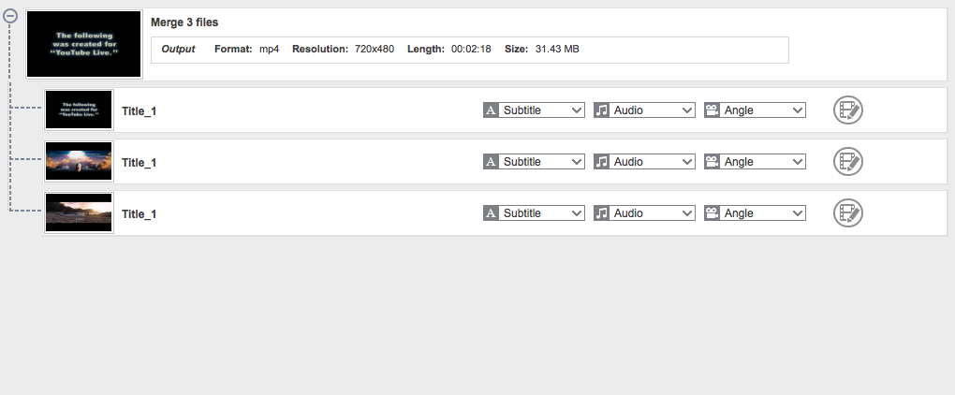Viewport: 955px width, 395px height.
Task: Click camera angle icon in third row
Action: pos(713,213)
